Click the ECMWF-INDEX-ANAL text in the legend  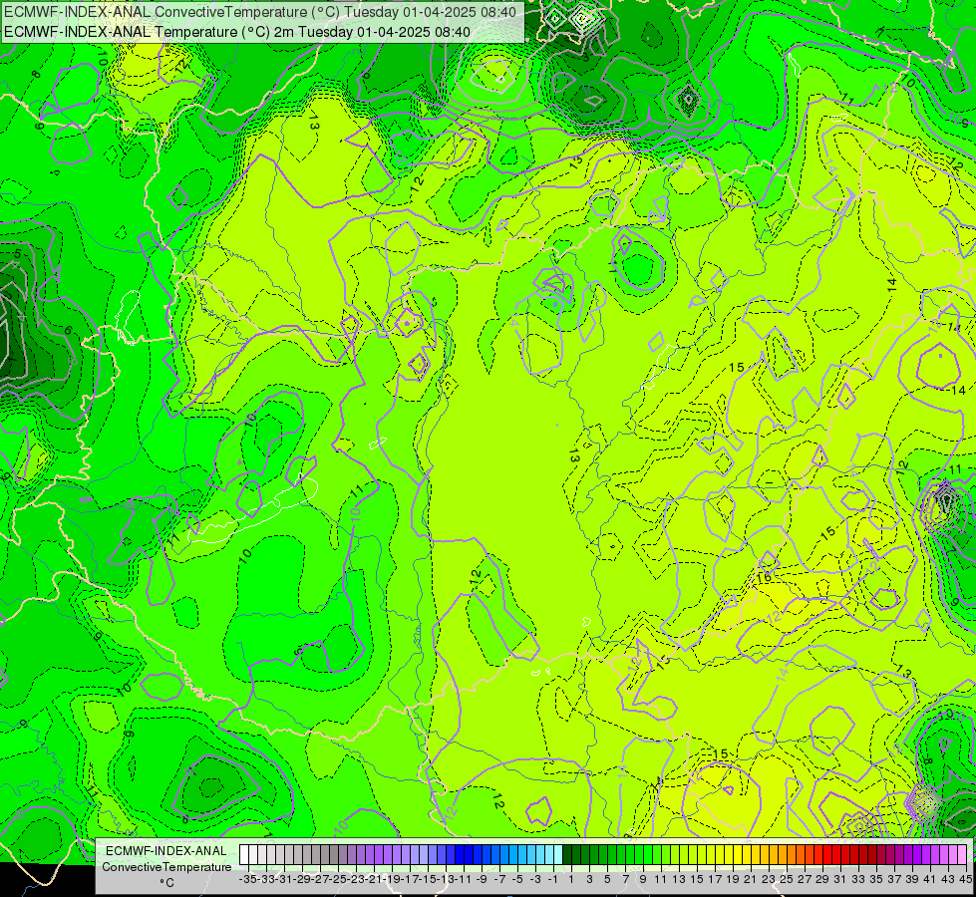pyautogui.click(x=166, y=851)
